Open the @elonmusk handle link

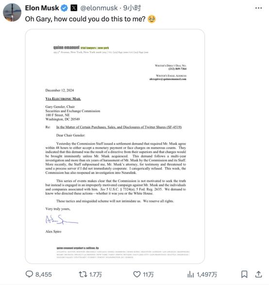tap(99, 8)
